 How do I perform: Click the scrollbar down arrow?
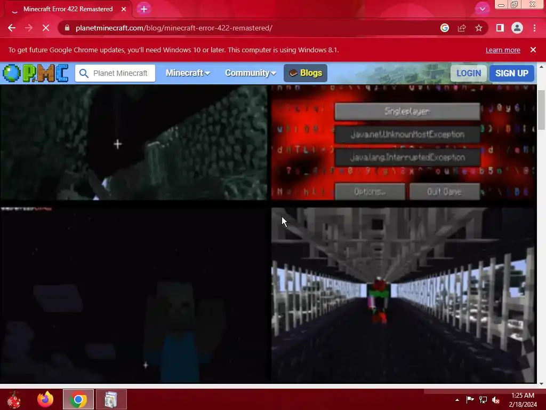point(541,383)
